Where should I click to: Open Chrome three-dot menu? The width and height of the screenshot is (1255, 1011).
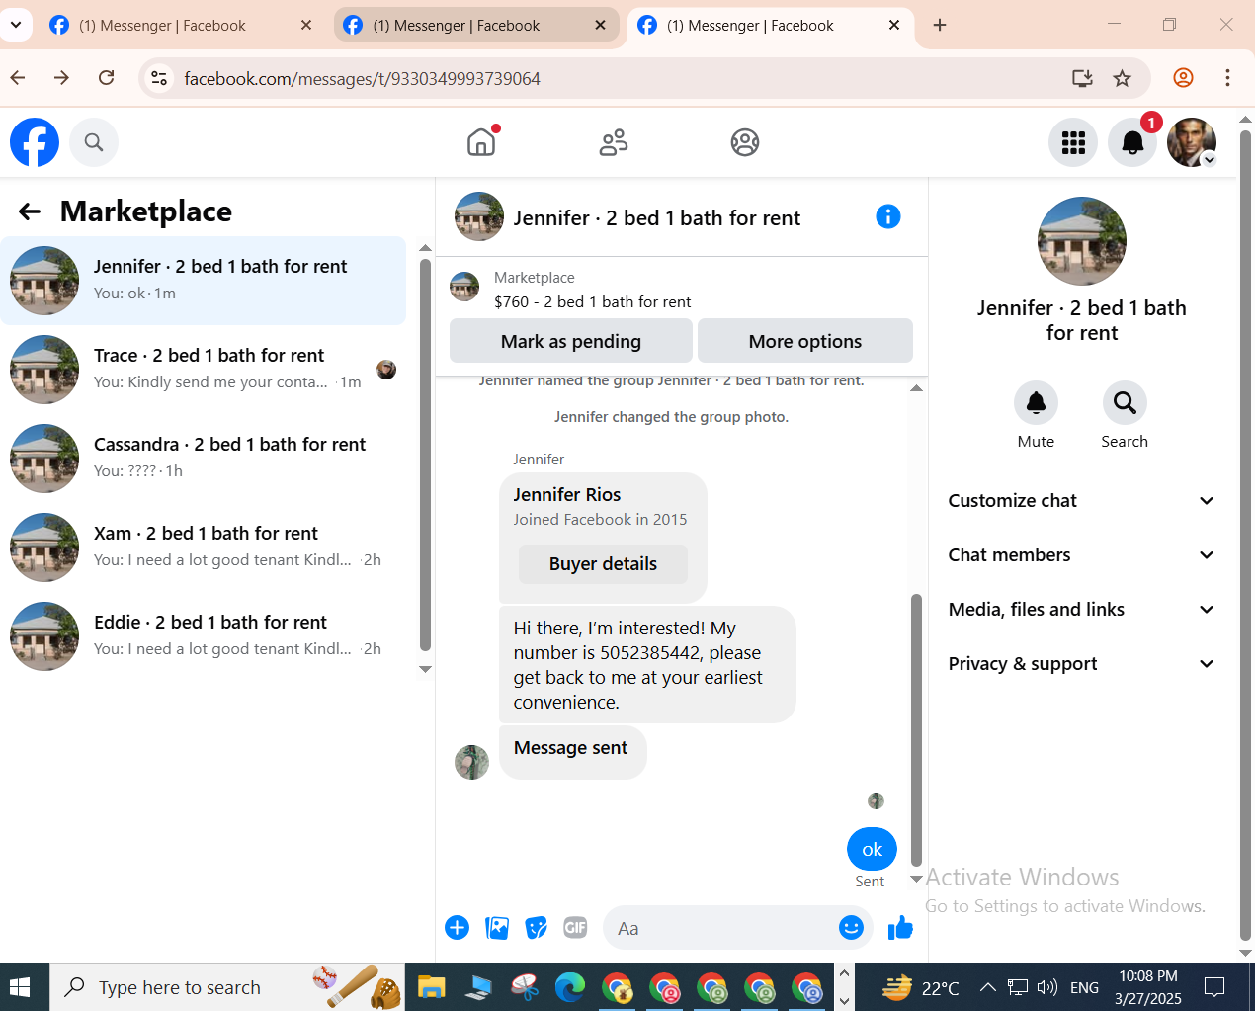tap(1227, 78)
